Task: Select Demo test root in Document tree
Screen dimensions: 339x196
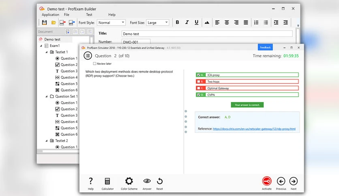Action: (x=52, y=39)
